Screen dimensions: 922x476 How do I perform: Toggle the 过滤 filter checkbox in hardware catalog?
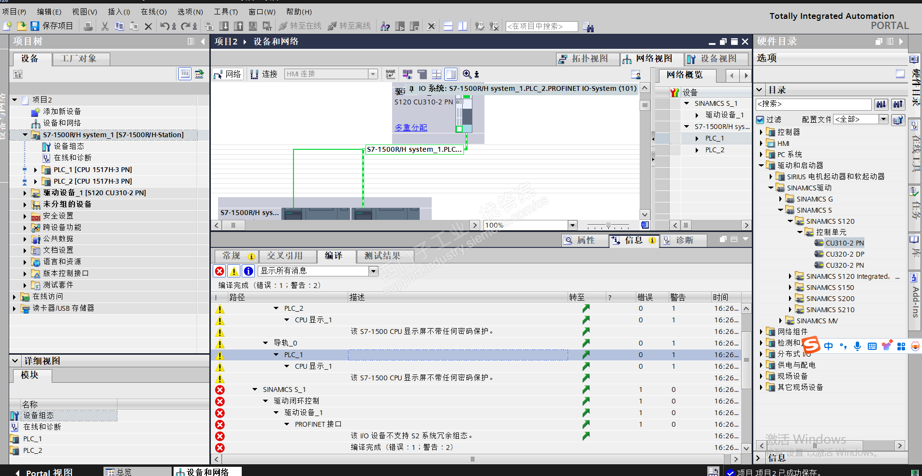tap(760, 119)
